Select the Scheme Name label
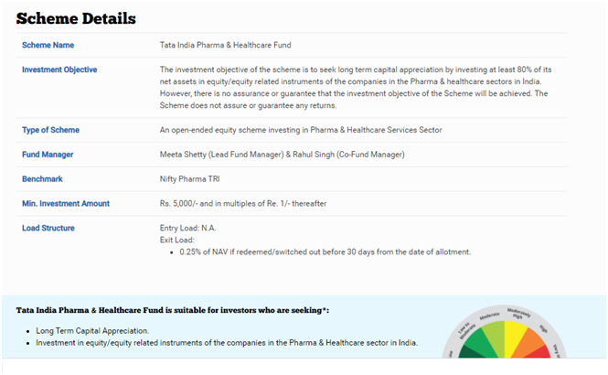The height and width of the screenshot is (375, 608). (x=48, y=45)
